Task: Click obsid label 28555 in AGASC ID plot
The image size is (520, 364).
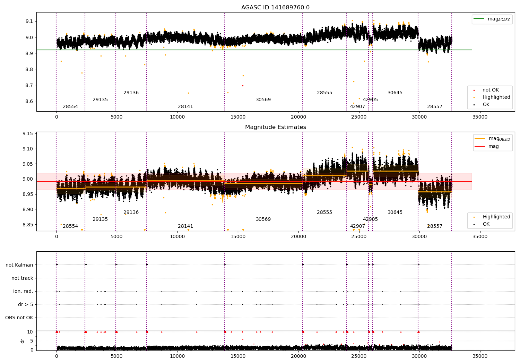Action: 324,93
